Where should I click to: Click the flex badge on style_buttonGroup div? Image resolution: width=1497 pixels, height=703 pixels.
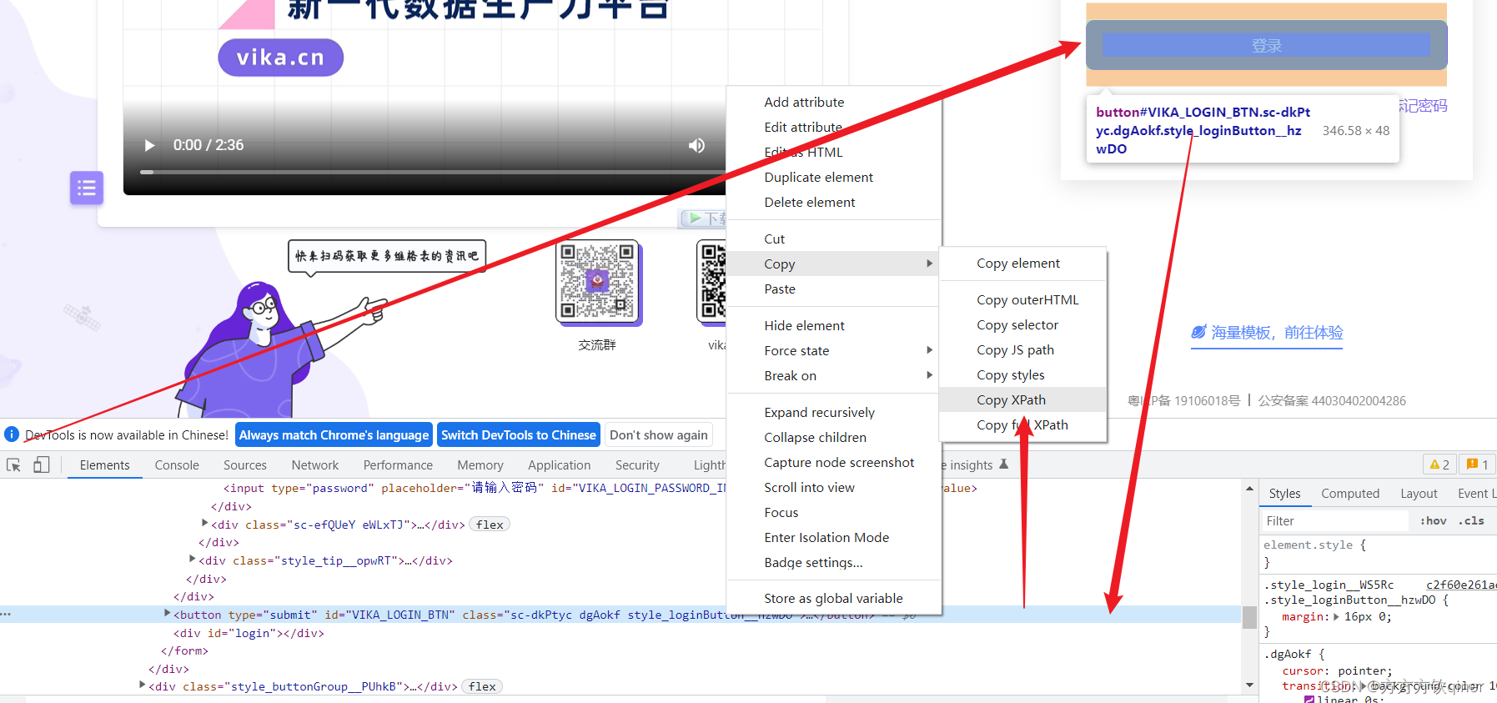(x=482, y=686)
